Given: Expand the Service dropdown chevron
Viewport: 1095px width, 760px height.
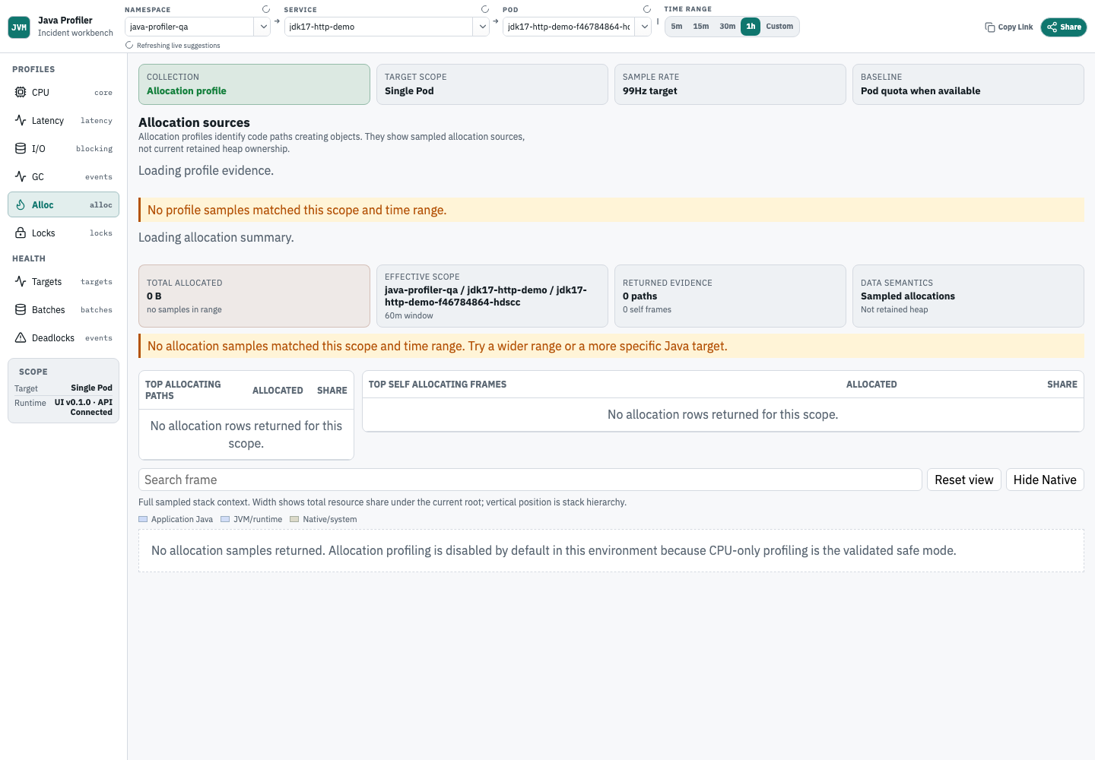Looking at the screenshot, I should (482, 27).
